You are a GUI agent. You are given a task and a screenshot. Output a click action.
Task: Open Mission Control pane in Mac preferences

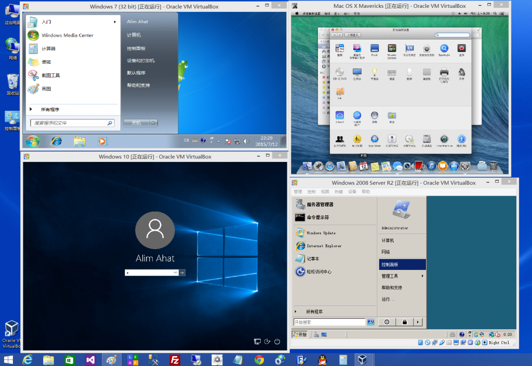coord(392,51)
